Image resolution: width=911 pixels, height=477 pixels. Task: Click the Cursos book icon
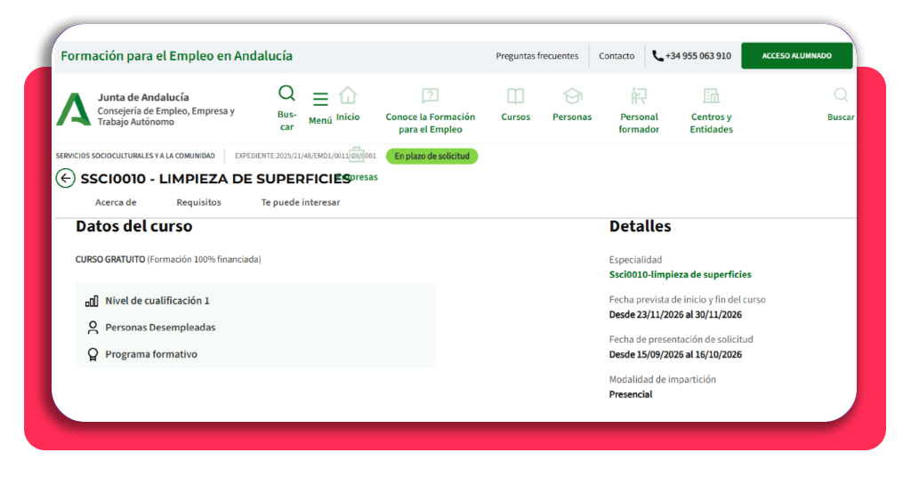point(515,96)
